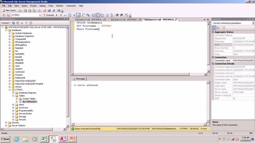
Task: Select the Messages results tab
Action: (79, 79)
